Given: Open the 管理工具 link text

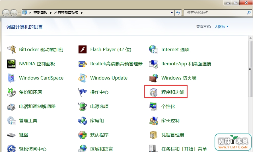Looking at the screenshot, I should [28, 120].
